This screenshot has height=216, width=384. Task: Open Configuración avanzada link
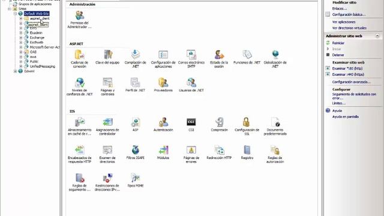[x=351, y=82]
